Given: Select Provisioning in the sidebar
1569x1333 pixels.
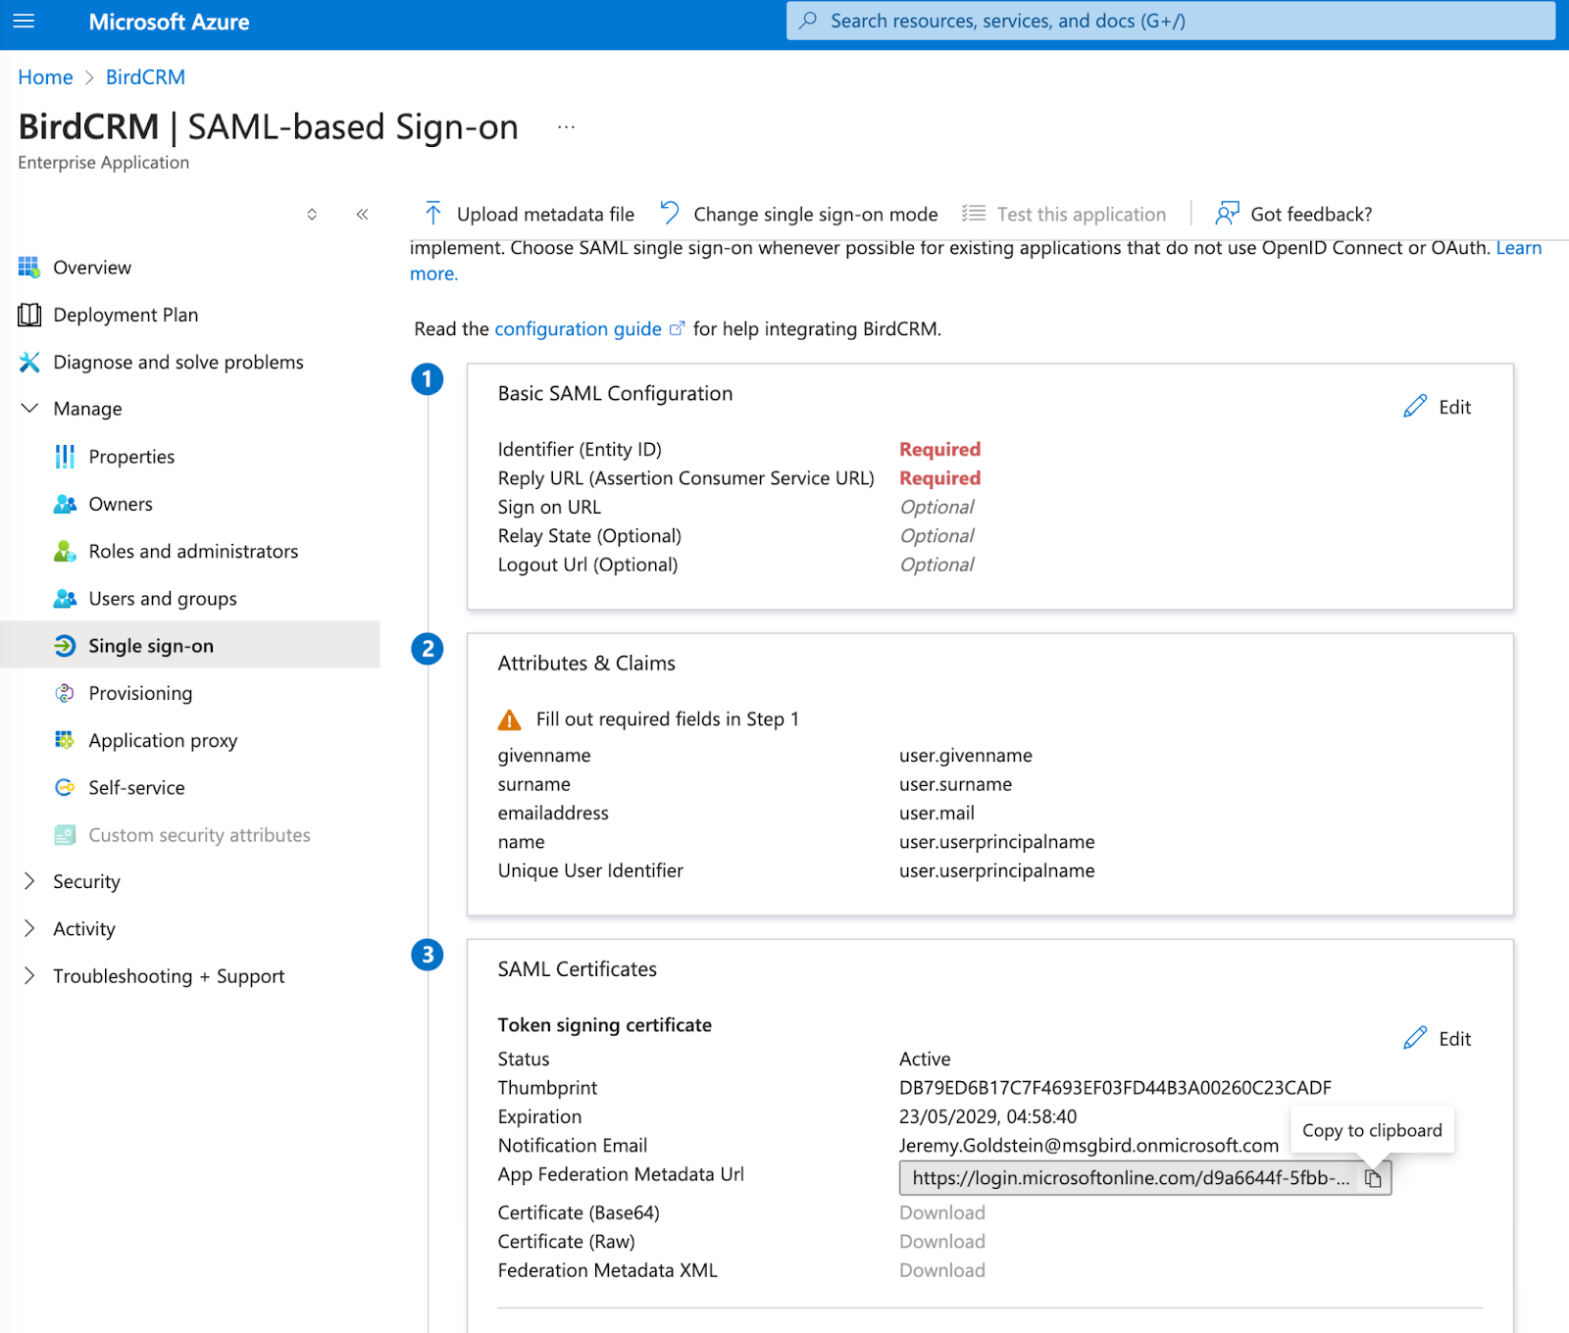Looking at the screenshot, I should coord(140,693).
